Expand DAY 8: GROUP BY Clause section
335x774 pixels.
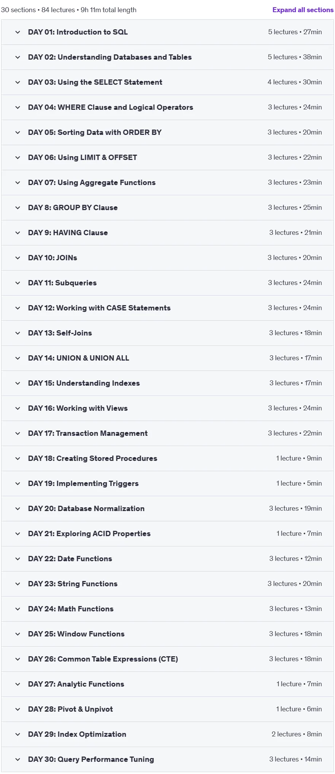point(167,208)
